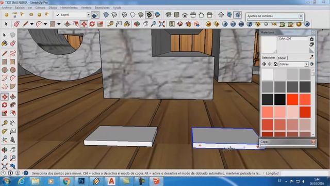Select the Arc tool in the top toolbar
This screenshot has height=186, width=330.
(39, 24)
